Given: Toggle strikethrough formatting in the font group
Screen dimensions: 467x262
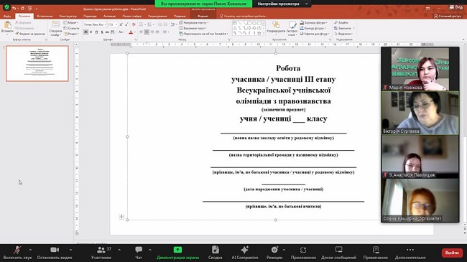Looking at the screenshot, I should pos(107,32).
